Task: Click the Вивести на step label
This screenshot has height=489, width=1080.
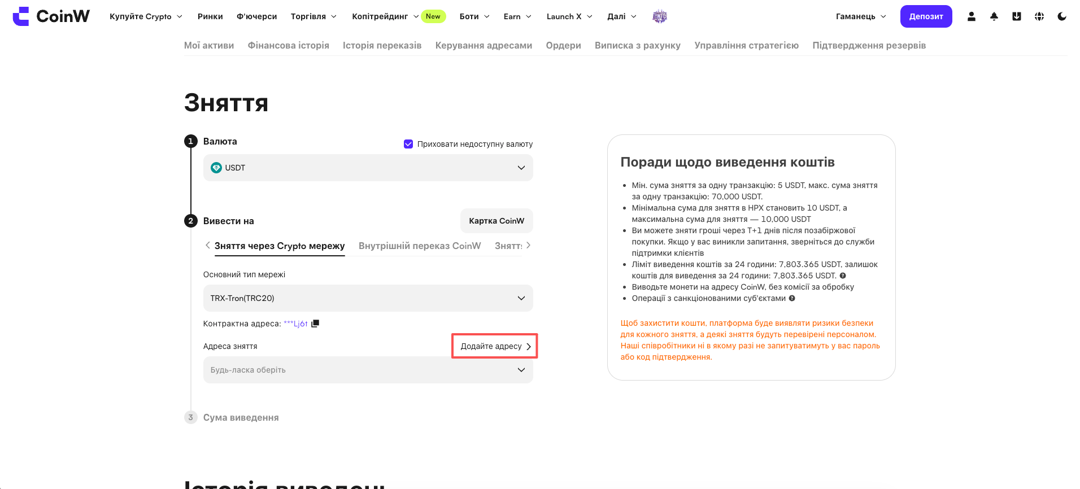Action: click(229, 221)
